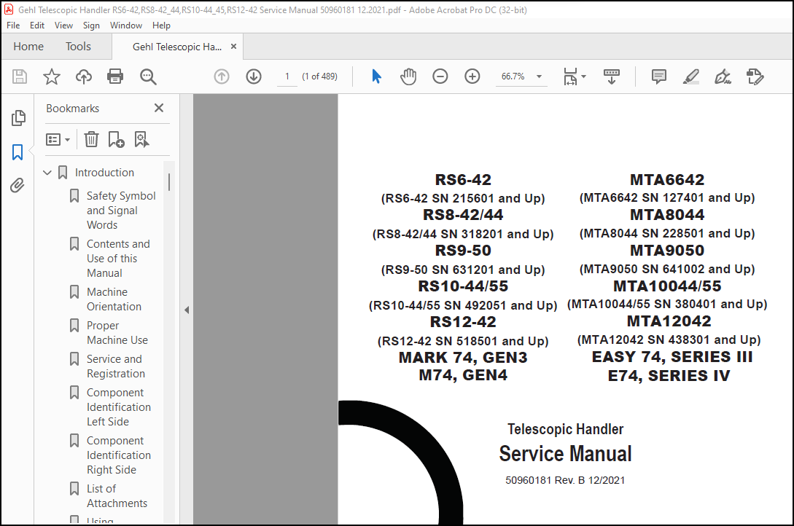Open Page Thumbnails panel icon

18,118
